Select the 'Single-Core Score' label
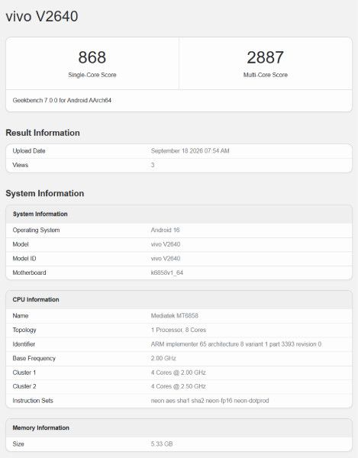Viewport: 358px width, 458px height. pyautogui.click(x=92, y=75)
